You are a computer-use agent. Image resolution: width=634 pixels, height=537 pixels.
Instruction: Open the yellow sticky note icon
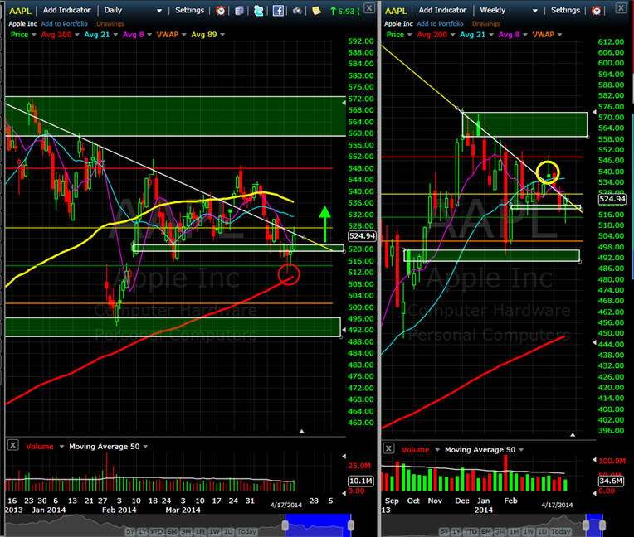tap(316, 11)
